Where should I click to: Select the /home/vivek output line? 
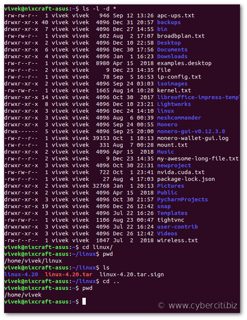(x=23, y=295)
